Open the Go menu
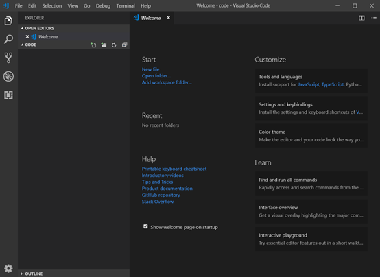Screen dimensions: 380x277 [x=86, y=5]
